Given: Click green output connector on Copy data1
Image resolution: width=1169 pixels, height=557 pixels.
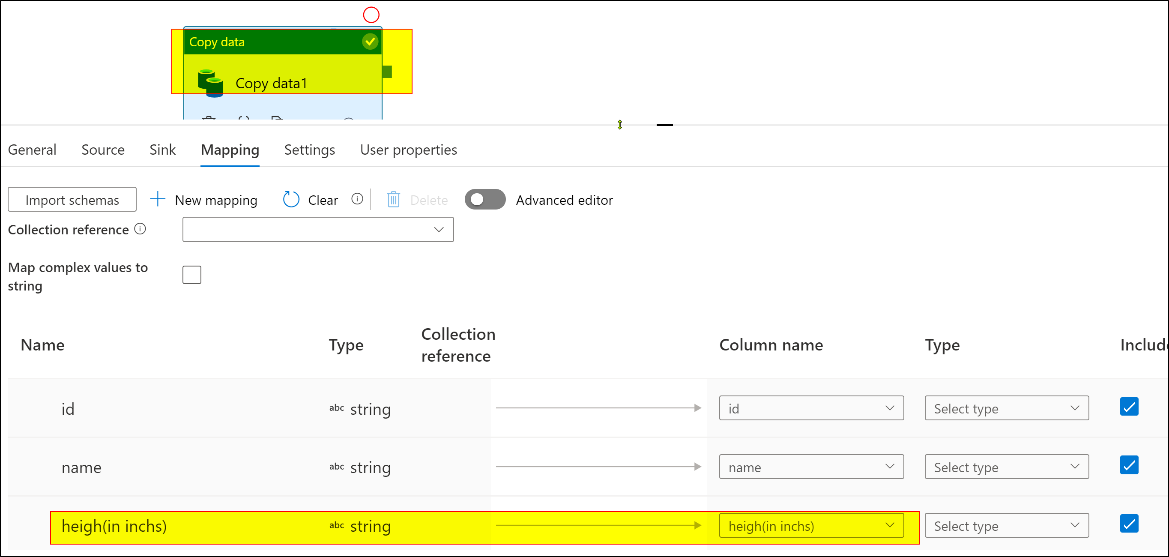Looking at the screenshot, I should tap(387, 72).
